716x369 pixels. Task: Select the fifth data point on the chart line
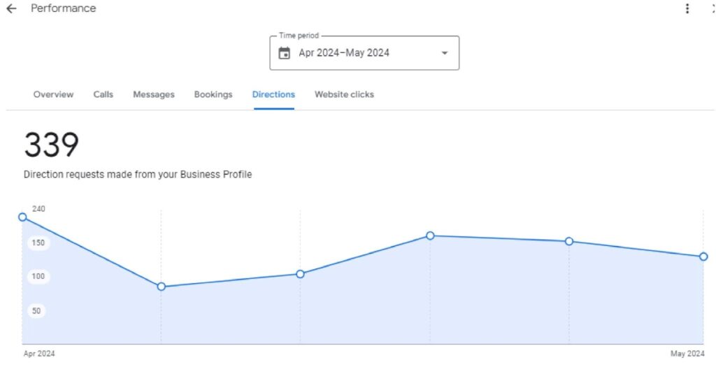tap(569, 241)
